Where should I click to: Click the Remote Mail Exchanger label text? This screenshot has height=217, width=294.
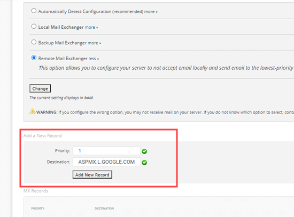click(63, 59)
